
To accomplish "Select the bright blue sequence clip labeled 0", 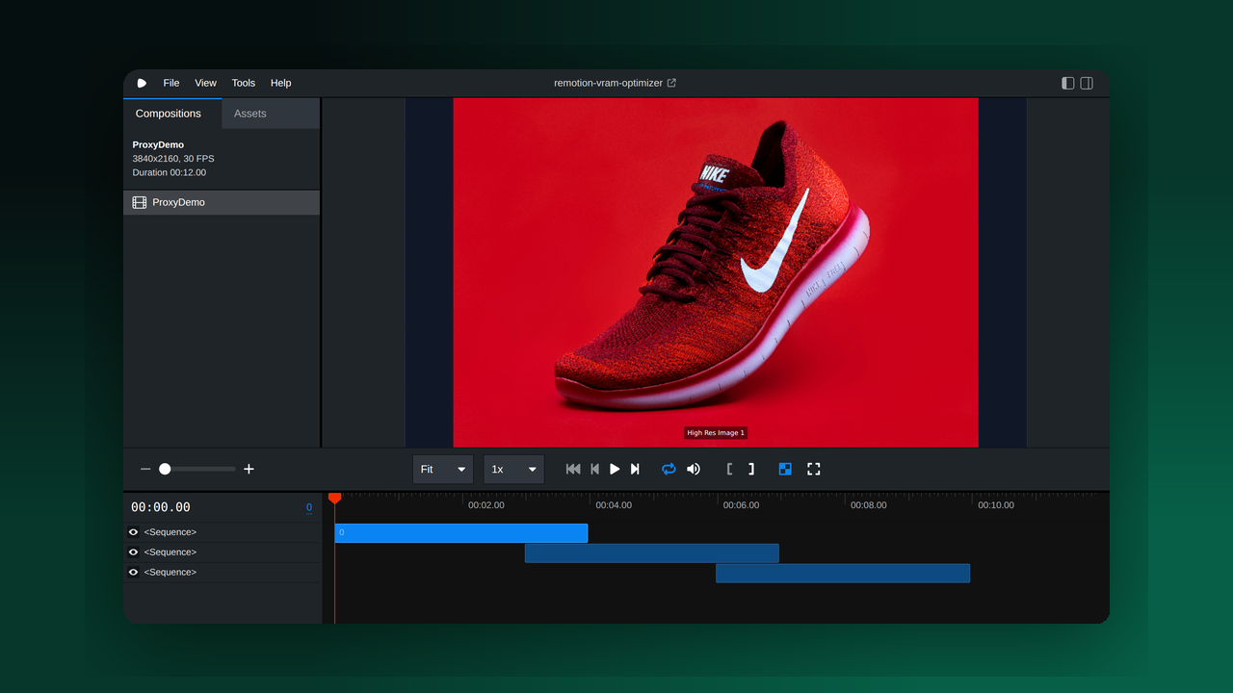I will (460, 532).
